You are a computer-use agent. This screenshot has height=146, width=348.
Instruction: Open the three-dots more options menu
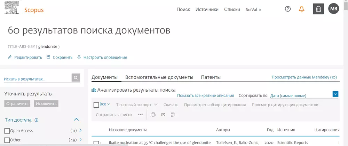[140, 115]
